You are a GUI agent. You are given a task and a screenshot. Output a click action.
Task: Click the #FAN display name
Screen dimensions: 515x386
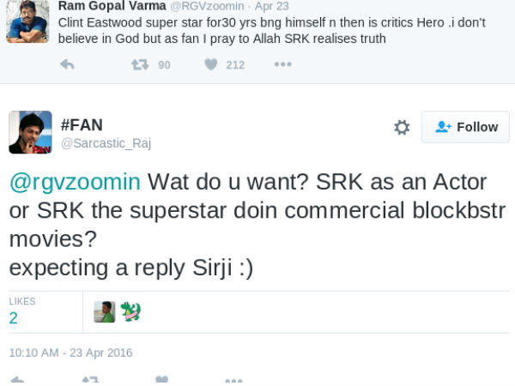coord(82,124)
